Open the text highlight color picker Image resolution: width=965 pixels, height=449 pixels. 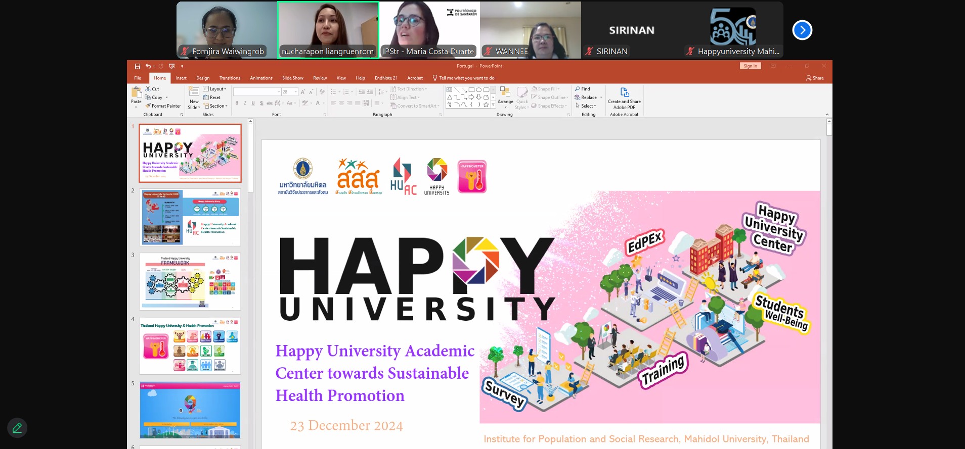coord(305,103)
